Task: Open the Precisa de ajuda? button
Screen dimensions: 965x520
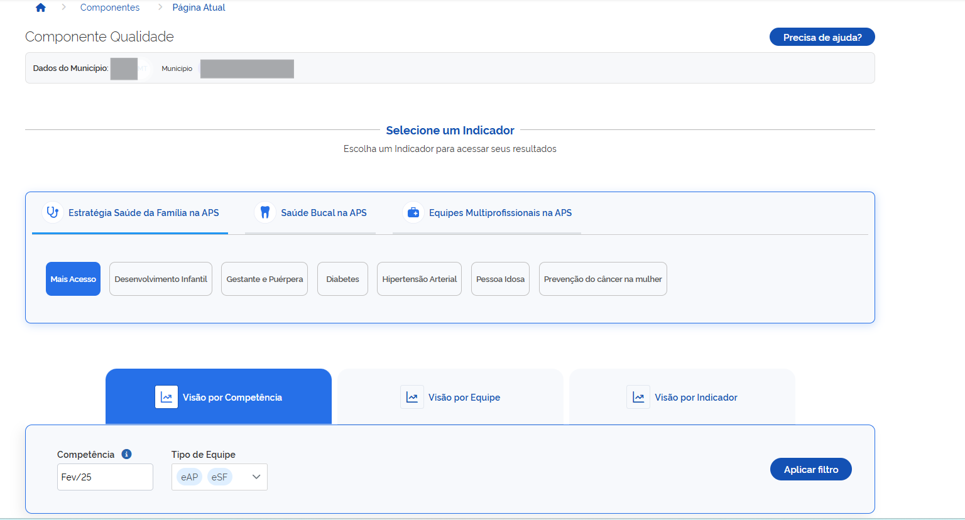Action: (822, 37)
